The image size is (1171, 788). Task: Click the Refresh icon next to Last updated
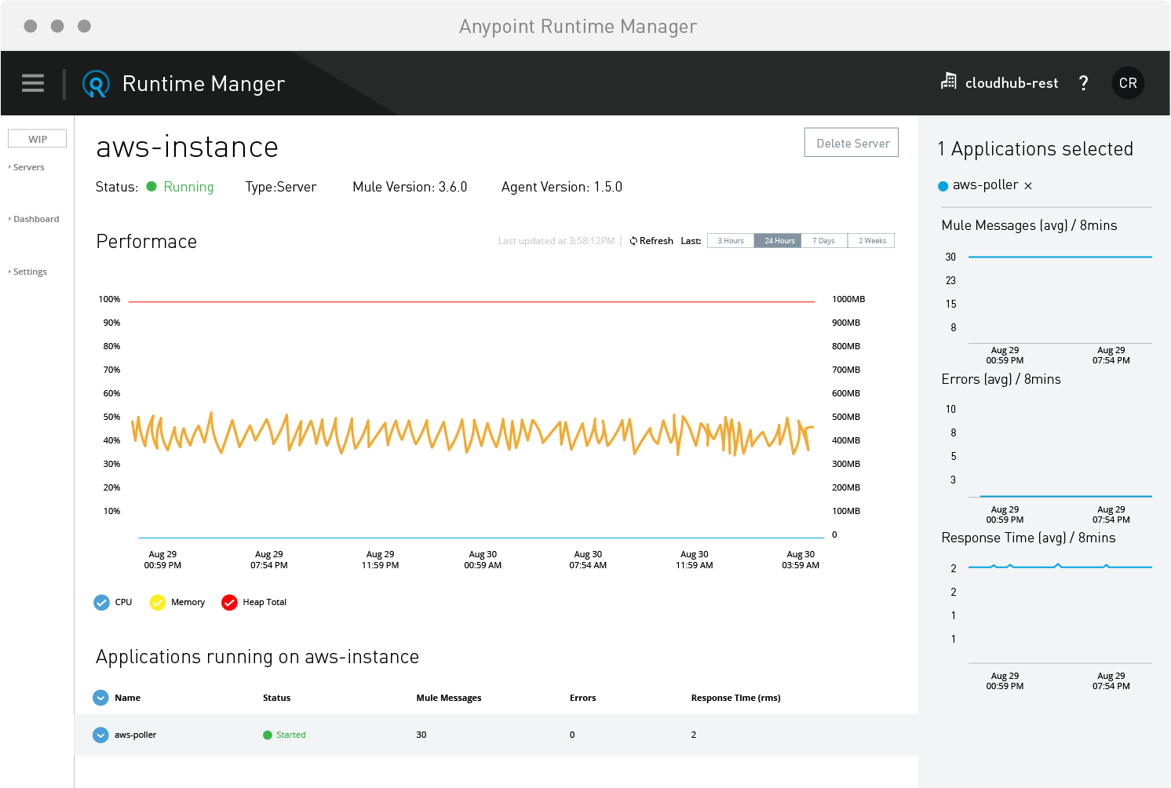(633, 241)
